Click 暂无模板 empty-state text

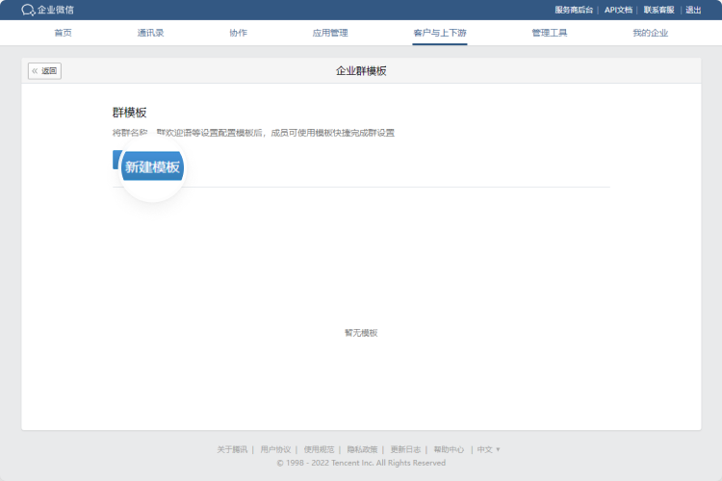click(361, 333)
